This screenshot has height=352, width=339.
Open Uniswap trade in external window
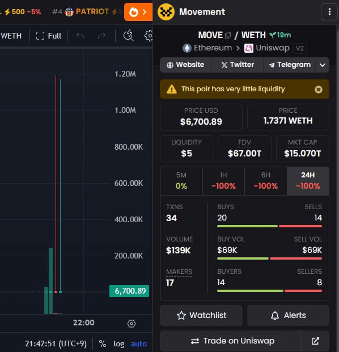(315, 341)
